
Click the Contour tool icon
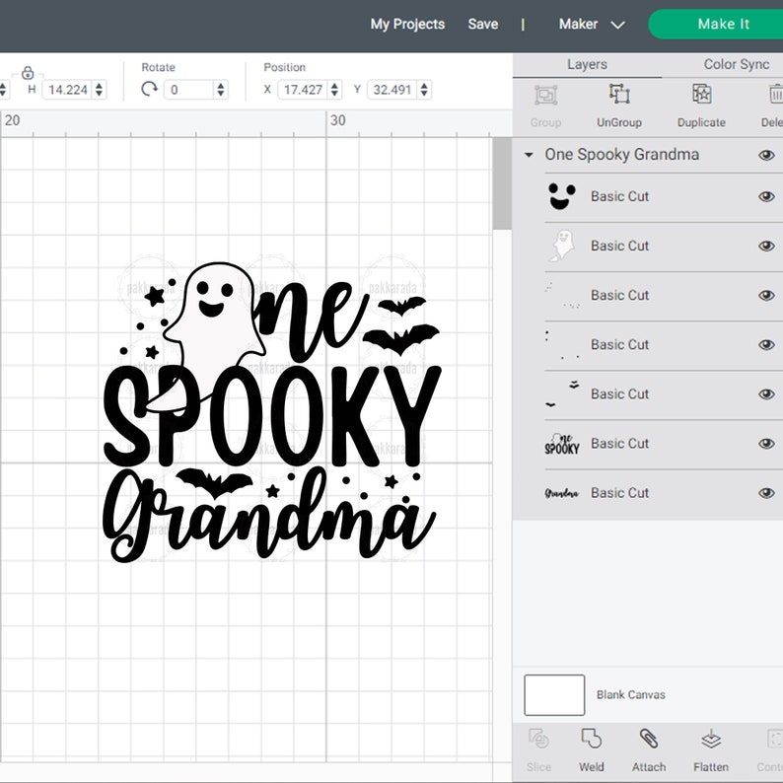tap(775, 739)
